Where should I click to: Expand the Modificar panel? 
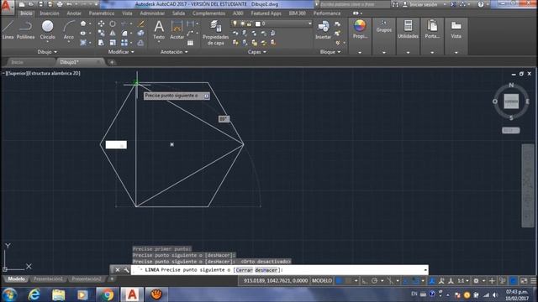pyautogui.click(x=121, y=52)
